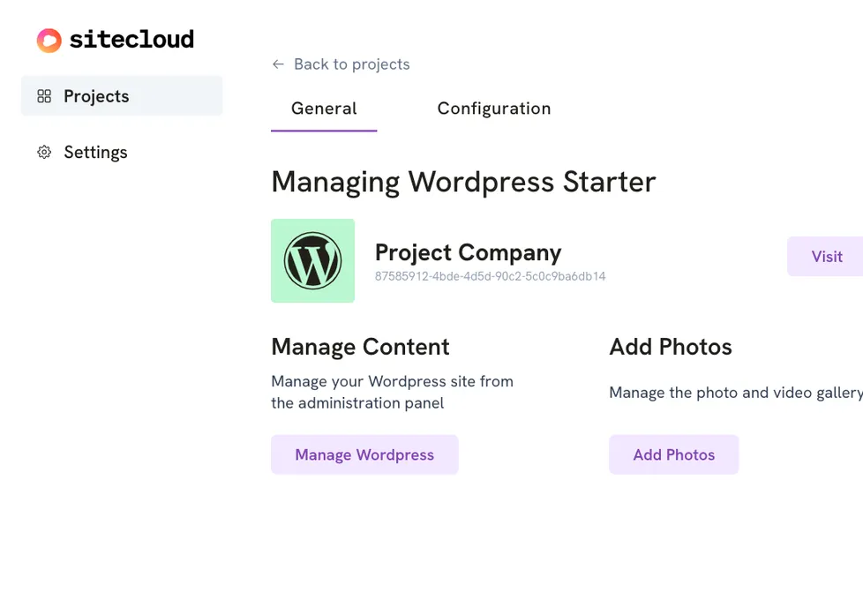Click the Settings gear icon

(44, 153)
